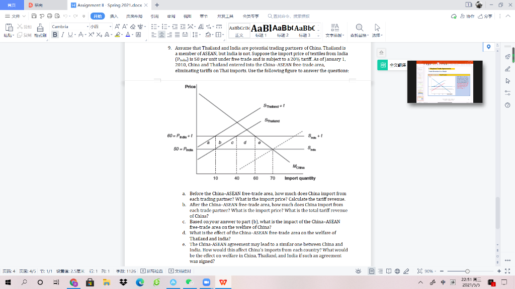Click the Redo arrow icon
This screenshot has width=515, height=289.
[75, 16]
